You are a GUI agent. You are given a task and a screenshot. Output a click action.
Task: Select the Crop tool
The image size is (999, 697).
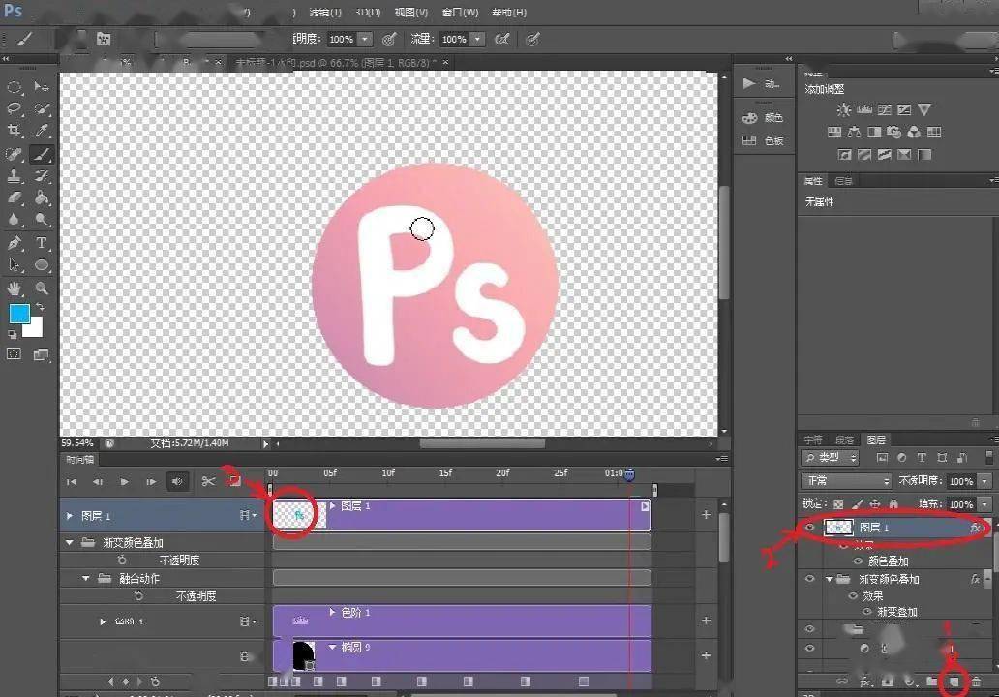tap(14, 131)
